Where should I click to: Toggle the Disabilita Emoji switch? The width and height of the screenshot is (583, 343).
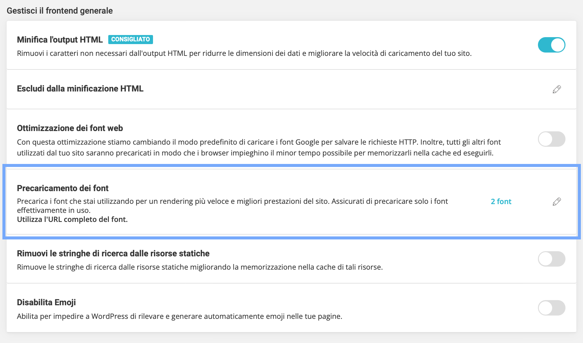tap(551, 308)
